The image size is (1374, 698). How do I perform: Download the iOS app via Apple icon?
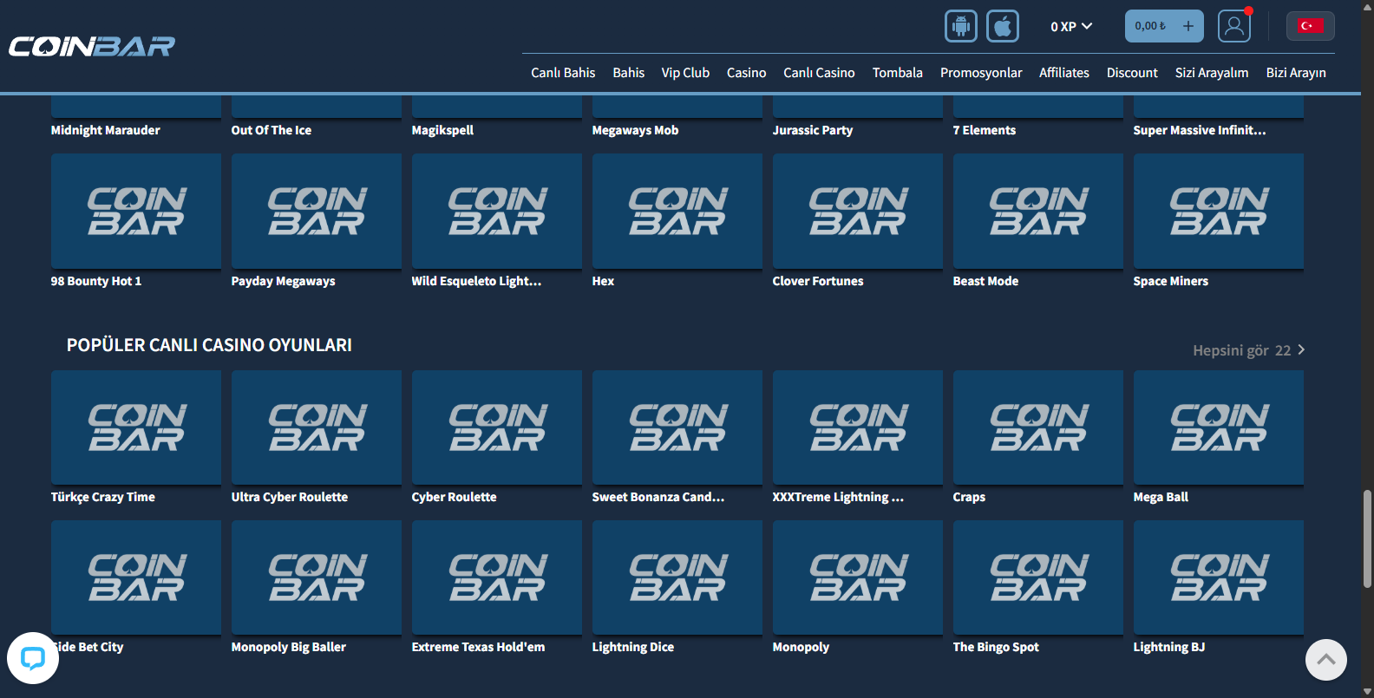pyautogui.click(x=1002, y=26)
